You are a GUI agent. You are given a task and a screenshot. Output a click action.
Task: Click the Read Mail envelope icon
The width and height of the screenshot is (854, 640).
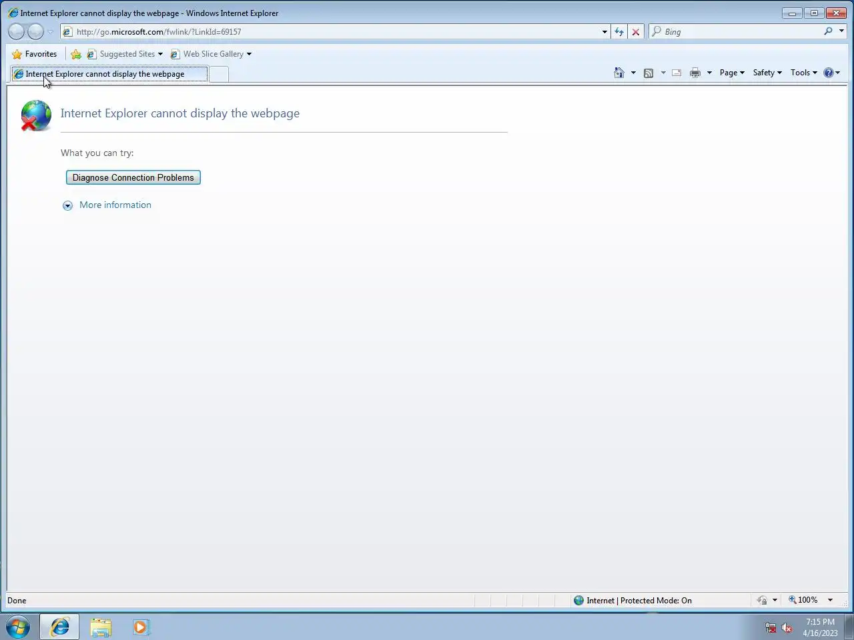coord(677,73)
